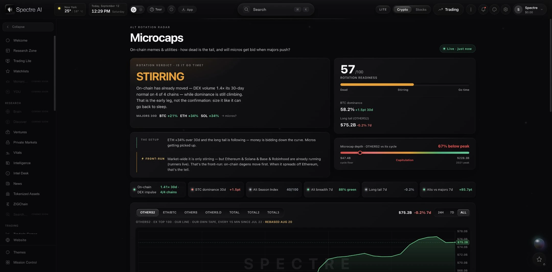The width and height of the screenshot is (552, 272).
Task: Open Research Zone from the sidebar icon
Action: (8, 51)
